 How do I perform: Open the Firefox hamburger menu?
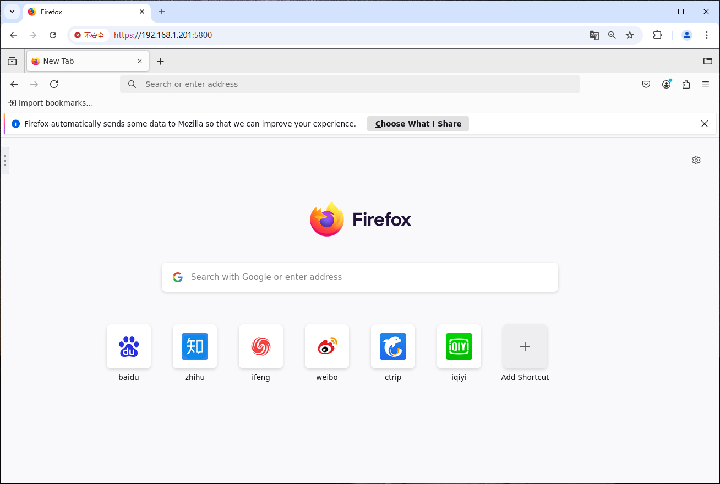click(x=706, y=84)
